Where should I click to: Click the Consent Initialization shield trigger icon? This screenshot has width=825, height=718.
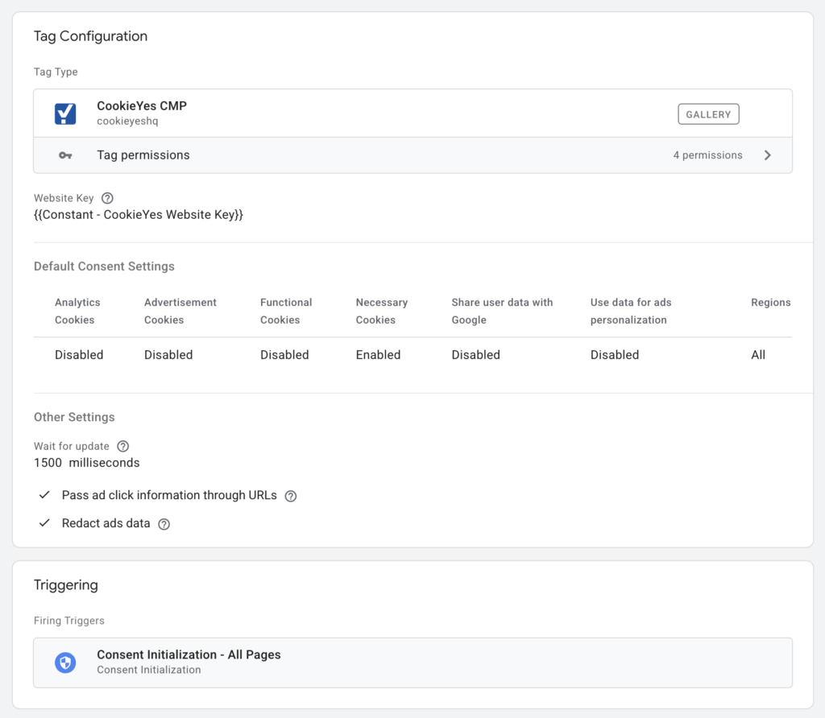pyautogui.click(x=65, y=662)
